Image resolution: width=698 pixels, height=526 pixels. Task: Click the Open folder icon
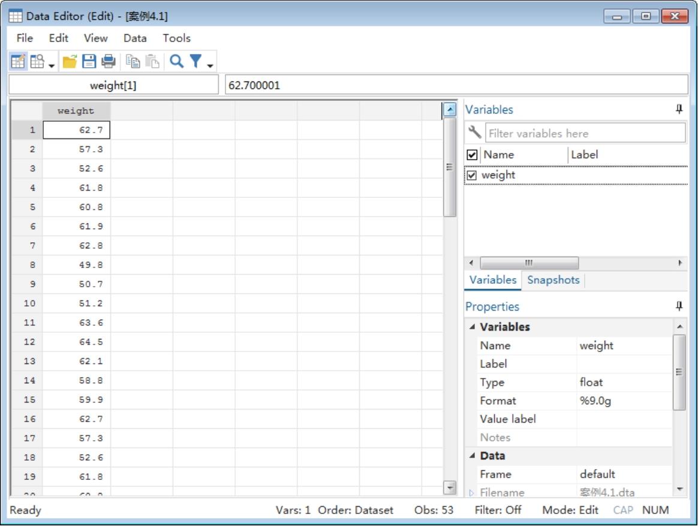pos(71,61)
